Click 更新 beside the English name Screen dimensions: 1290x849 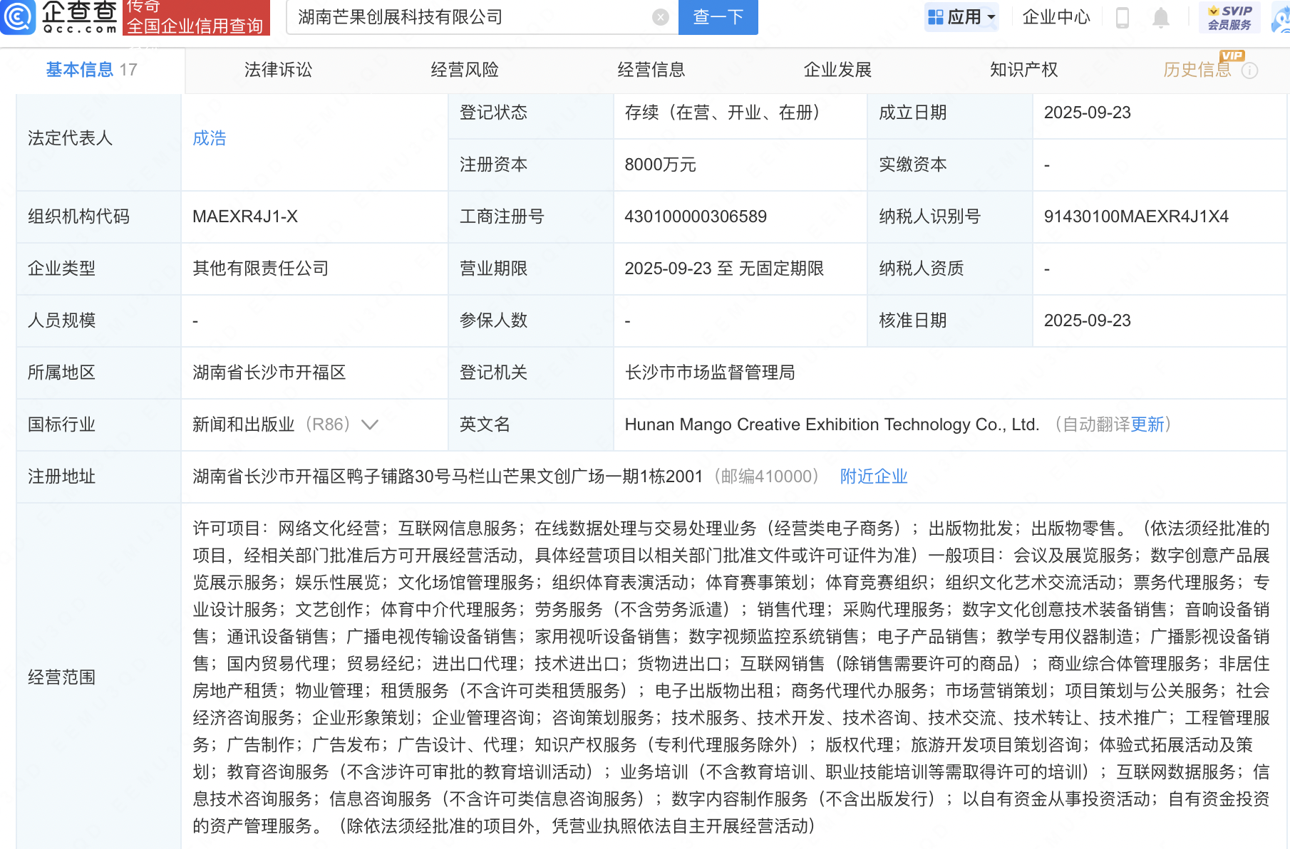(x=1147, y=424)
